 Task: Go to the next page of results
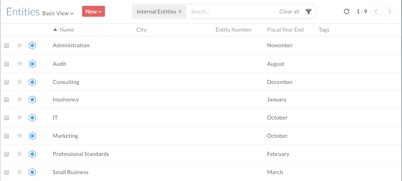pyautogui.click(x=389, y=12)
